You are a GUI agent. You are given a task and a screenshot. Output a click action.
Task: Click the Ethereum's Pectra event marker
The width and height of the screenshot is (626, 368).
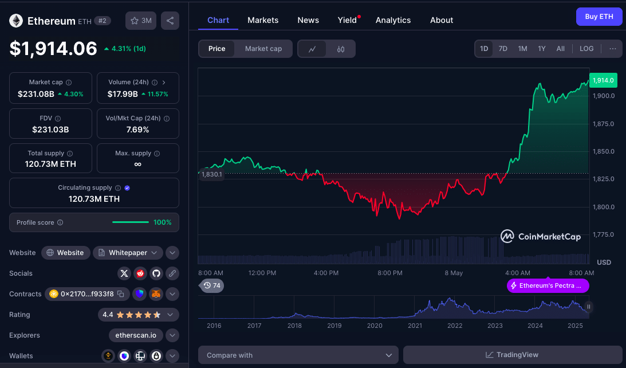(548, 285)
